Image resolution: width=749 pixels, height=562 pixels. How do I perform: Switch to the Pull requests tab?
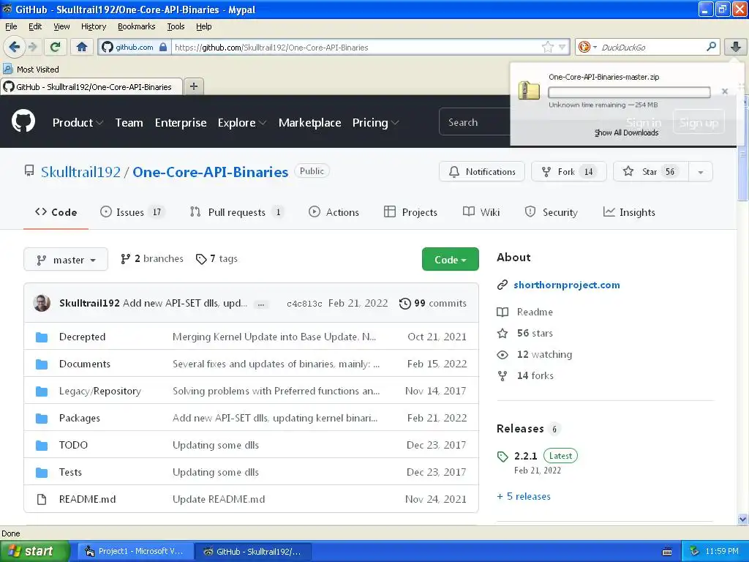click(x=236, y=212)
